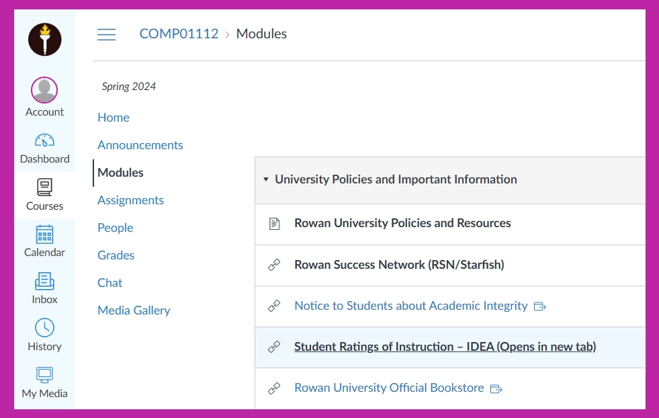Open Assignments in course navigation
Screen dimensions: 659x418
pos(130,200)
